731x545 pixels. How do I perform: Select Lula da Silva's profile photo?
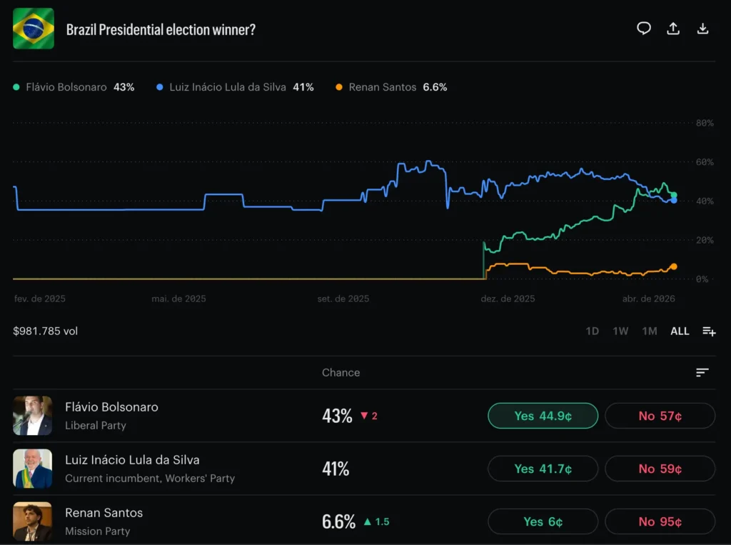[x=33, y=469]
